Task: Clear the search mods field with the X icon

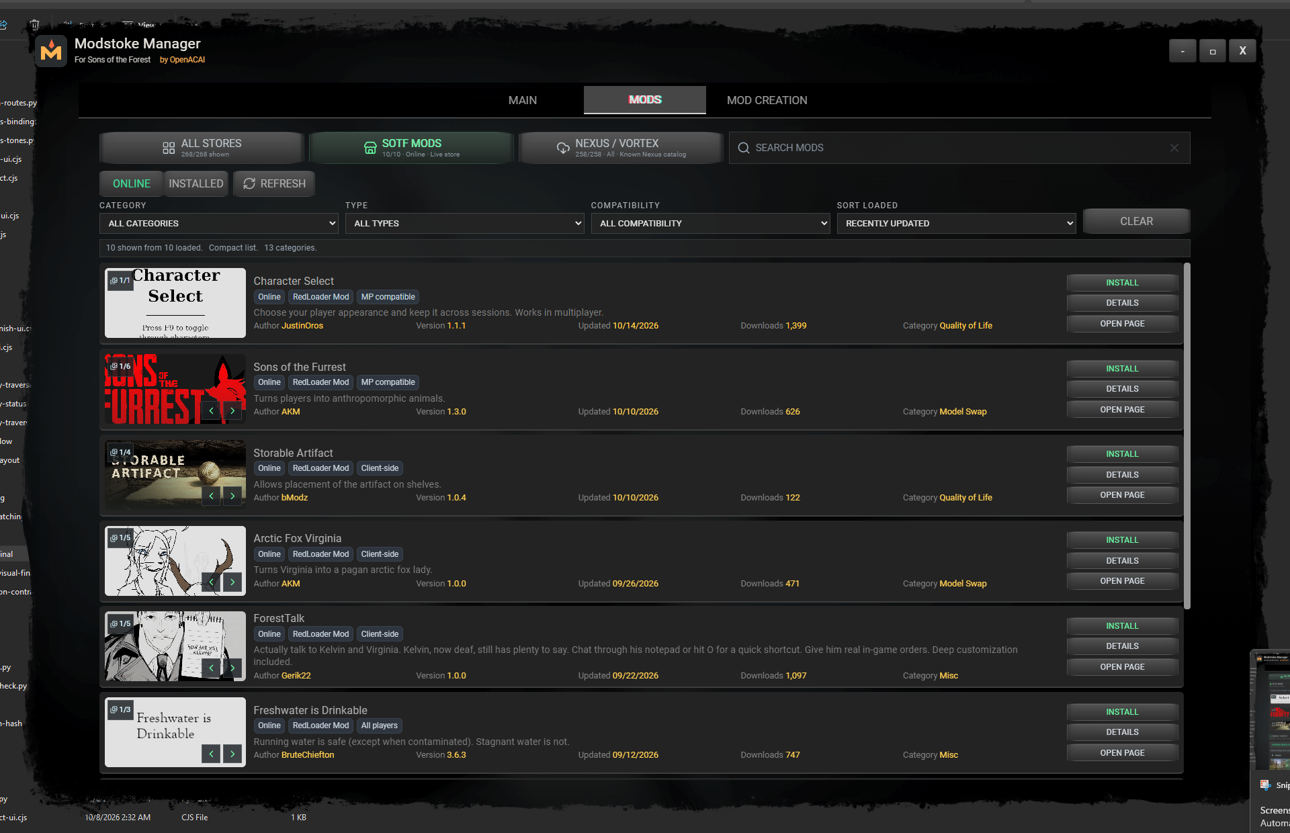Action: pos(1174,148)
